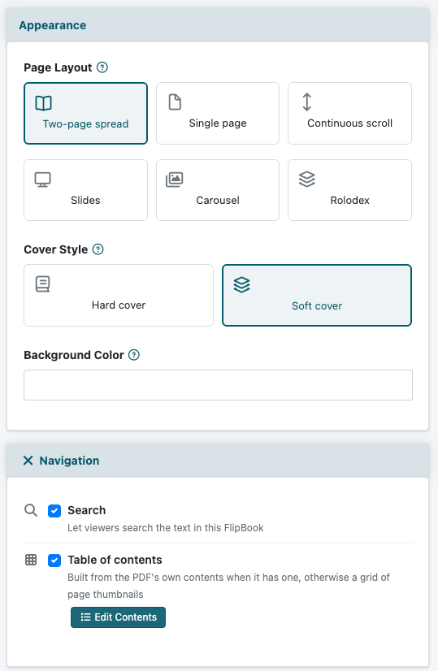The width and height of the screenshot is (438, 671).
Task: Click the stacked layers icon in Rolodex
Action: pos(306,180)
